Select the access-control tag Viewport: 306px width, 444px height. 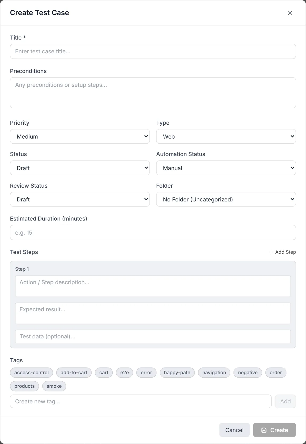click(x=32, y=373)
